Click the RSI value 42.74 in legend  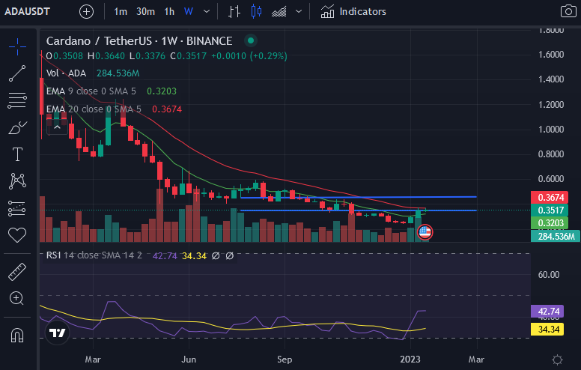(165, 256)
